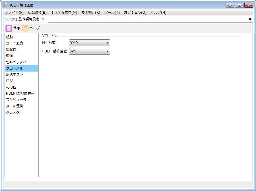Select 通信 in the category list

coord(22,56)
